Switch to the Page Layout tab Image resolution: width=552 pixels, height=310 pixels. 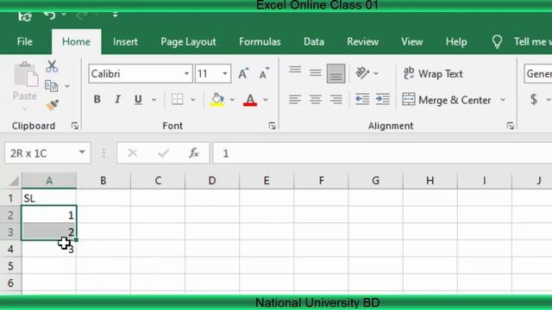coord(188,41)
